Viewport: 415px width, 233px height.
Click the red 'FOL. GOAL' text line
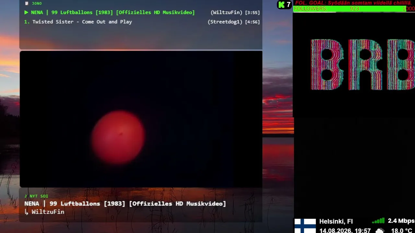click(x=353, y=3)
